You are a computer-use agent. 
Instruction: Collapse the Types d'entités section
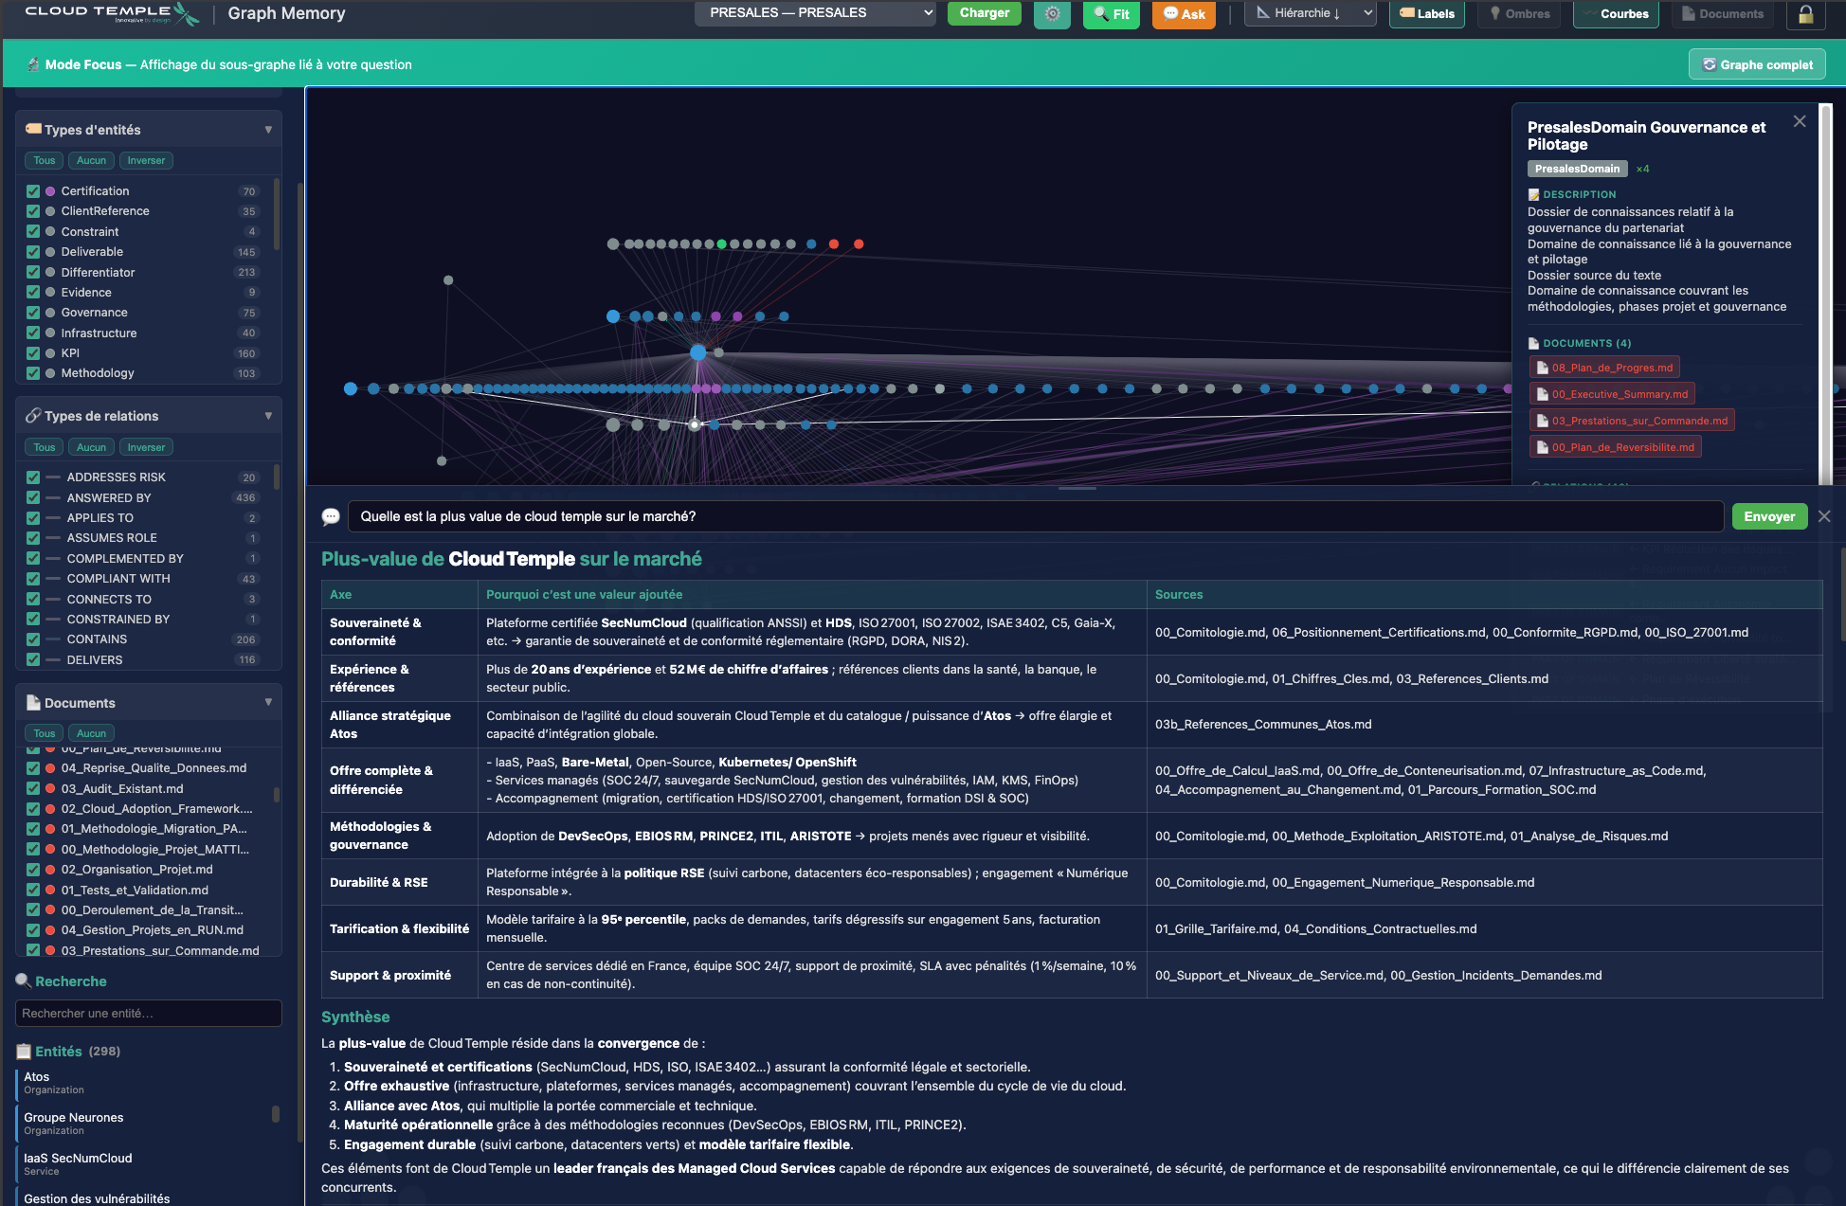[x=268, y=130]
